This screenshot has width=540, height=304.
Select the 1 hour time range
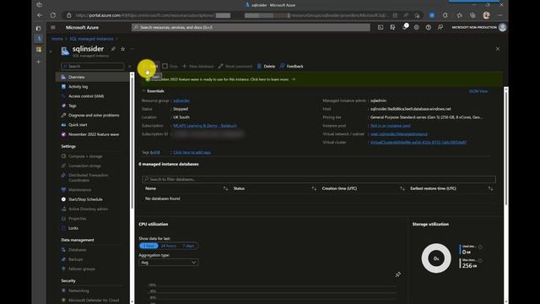[x=148, y=246]
